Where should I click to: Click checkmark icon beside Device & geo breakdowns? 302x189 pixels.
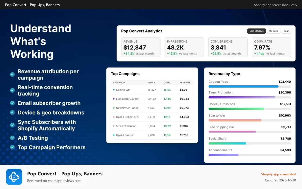(x=12, y=112)
